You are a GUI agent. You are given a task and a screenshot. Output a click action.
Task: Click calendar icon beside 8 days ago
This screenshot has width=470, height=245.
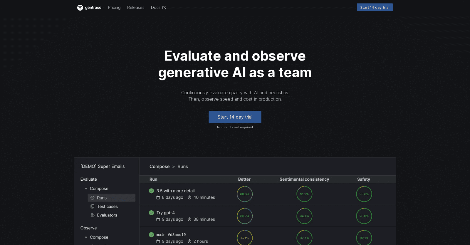point(158,197)
